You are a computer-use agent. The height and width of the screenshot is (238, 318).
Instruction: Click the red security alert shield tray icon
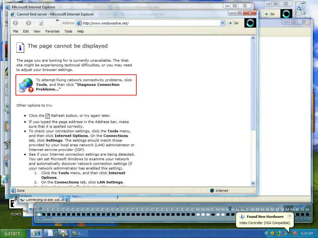point(295,233)
